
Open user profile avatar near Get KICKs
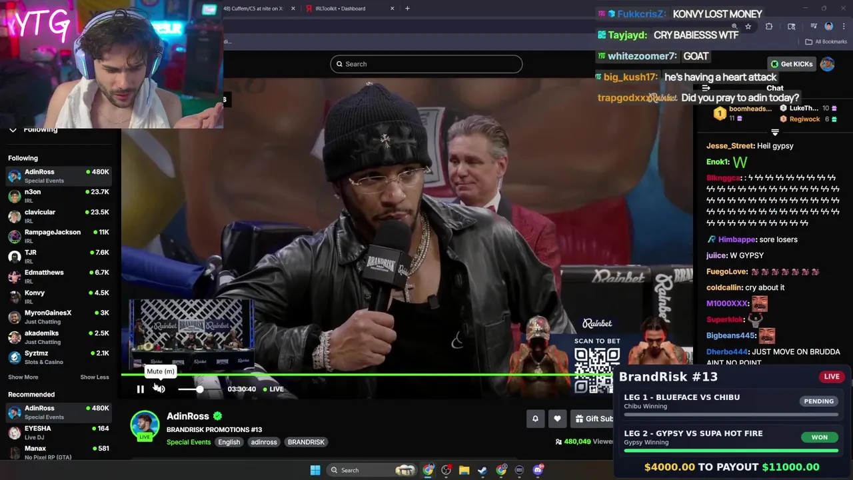(827, 64)
